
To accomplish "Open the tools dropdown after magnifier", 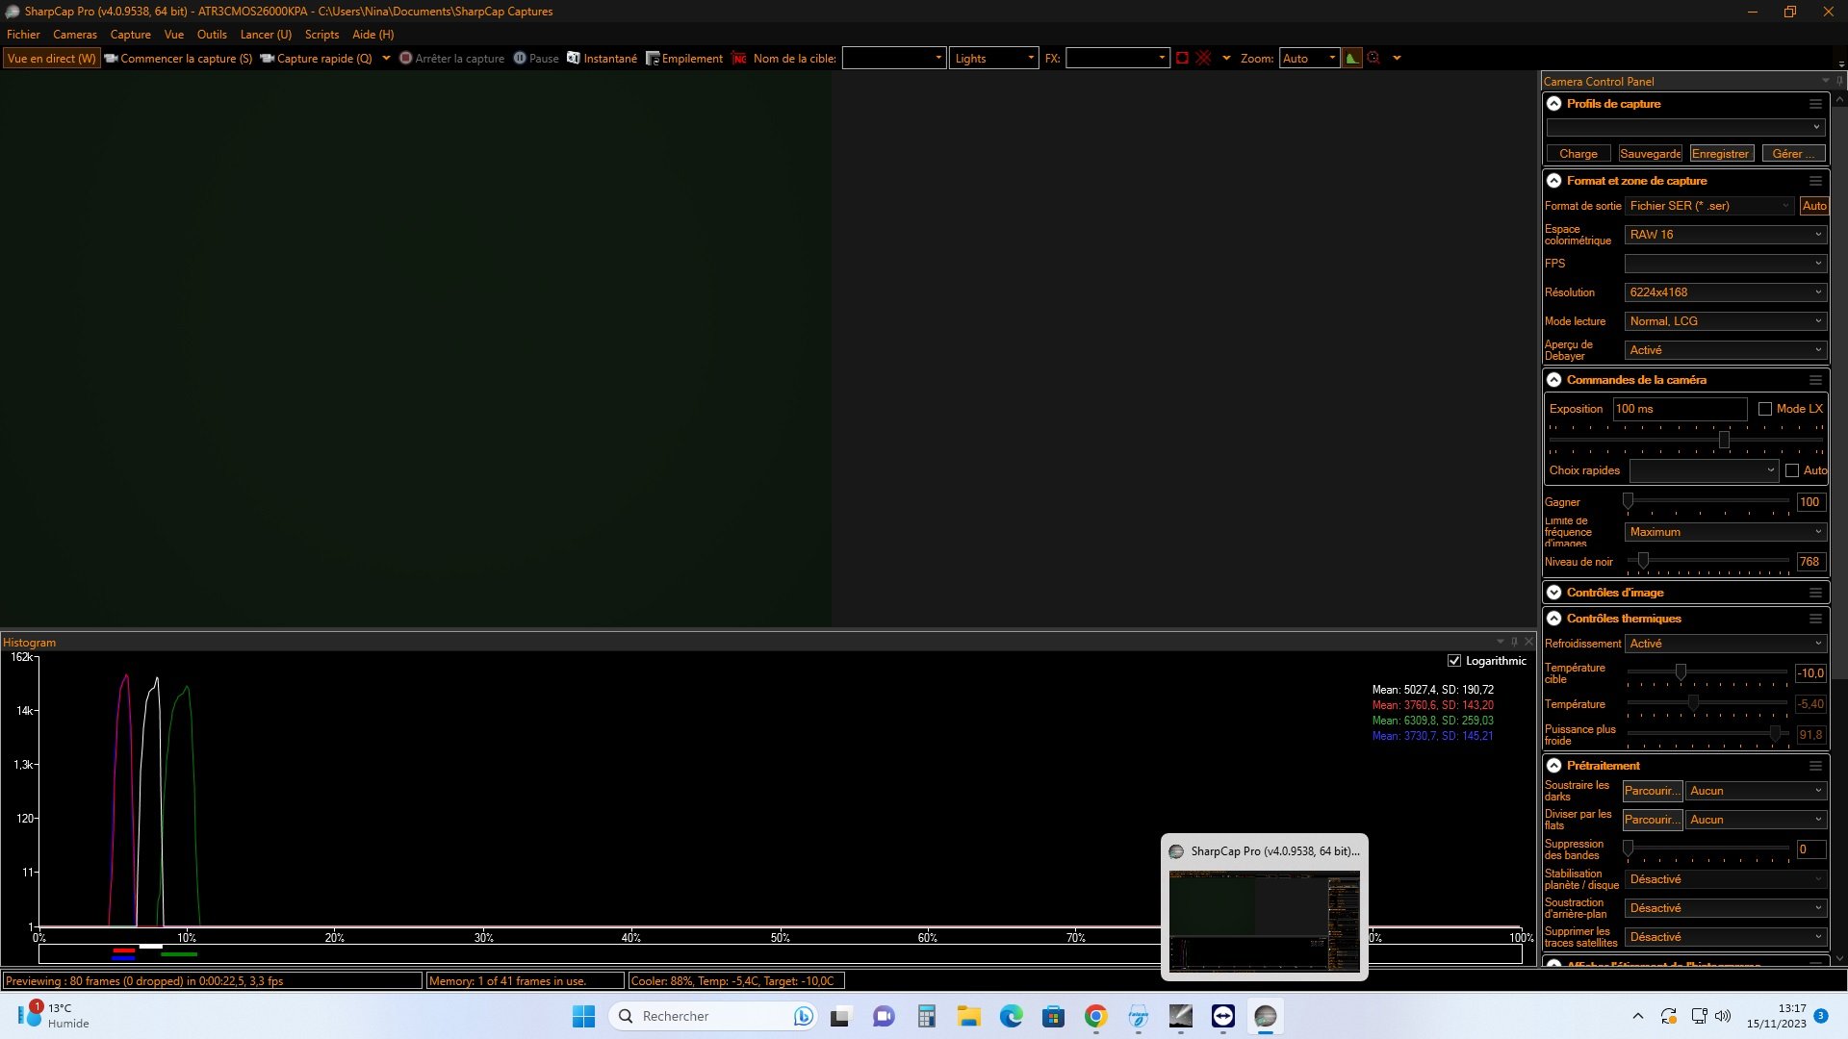I will pos(1397,59).
